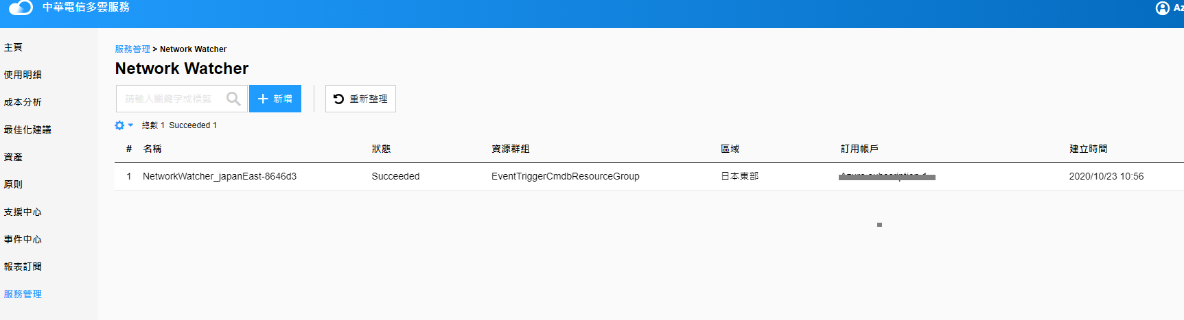Click the 區域 column header
Screen dimensions: 1184x320
point(730,149)
